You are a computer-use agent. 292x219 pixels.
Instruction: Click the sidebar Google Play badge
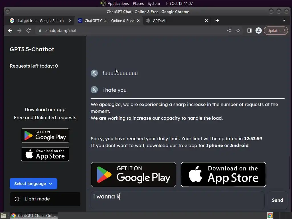(x=45, y=135)
